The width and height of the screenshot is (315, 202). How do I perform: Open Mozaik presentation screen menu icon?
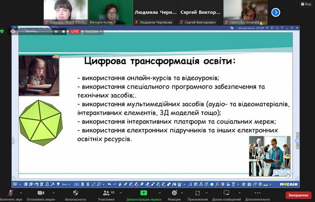15,184
